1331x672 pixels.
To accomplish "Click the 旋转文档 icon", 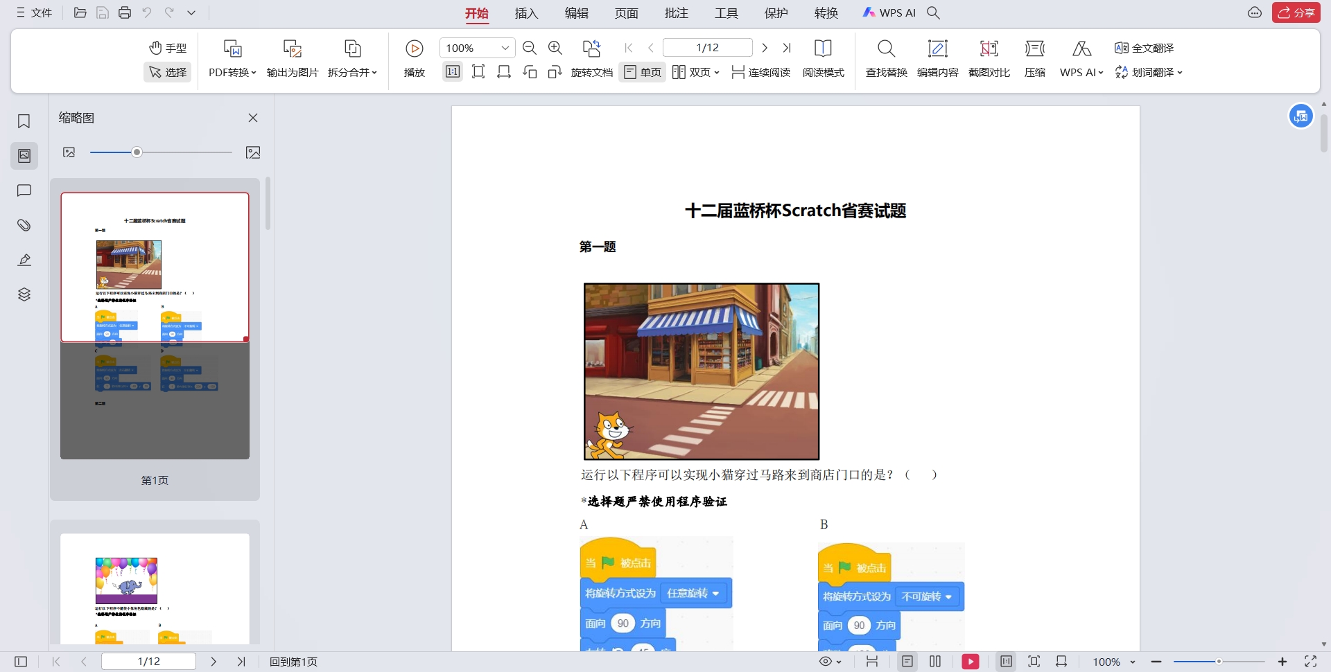I will click(x=591, y=48).
